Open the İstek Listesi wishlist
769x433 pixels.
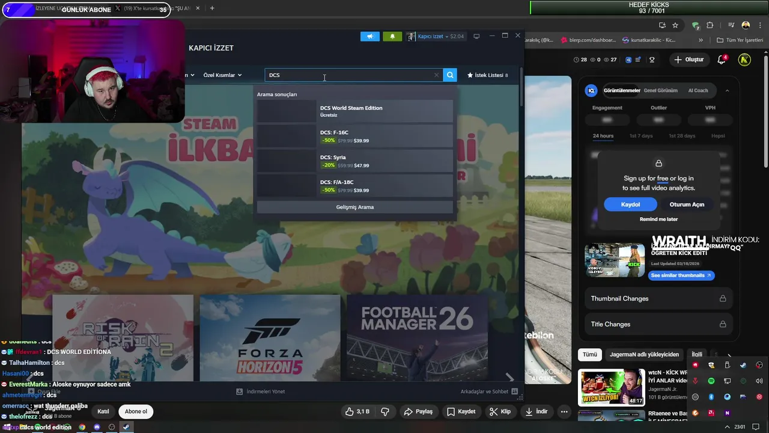click(487, 75)
